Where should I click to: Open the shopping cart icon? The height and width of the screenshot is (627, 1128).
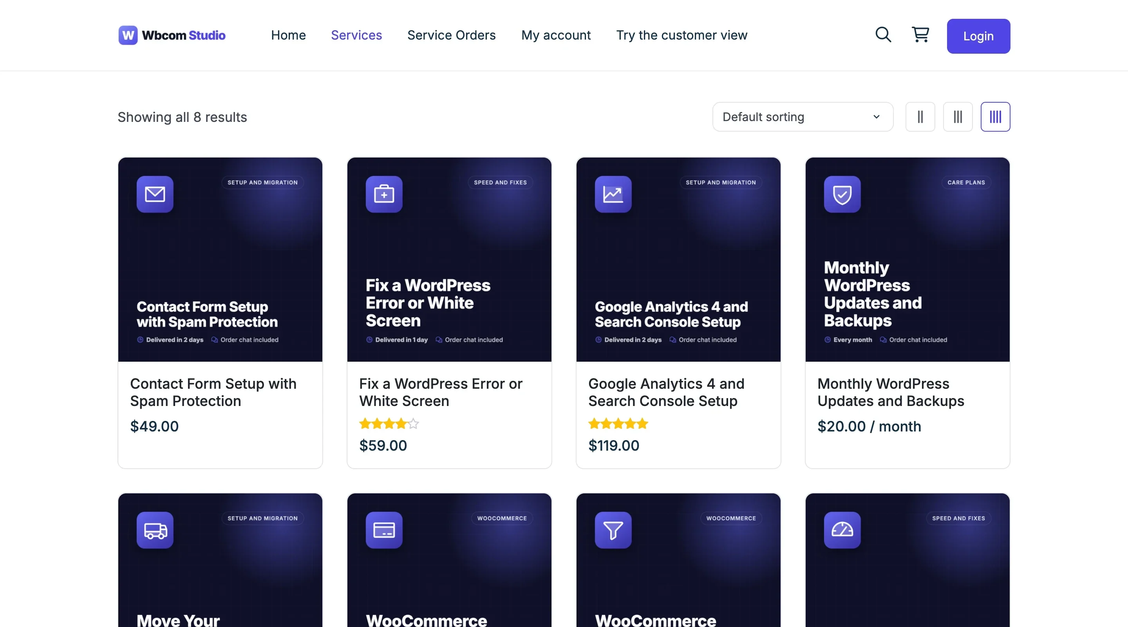click(920, 34)
